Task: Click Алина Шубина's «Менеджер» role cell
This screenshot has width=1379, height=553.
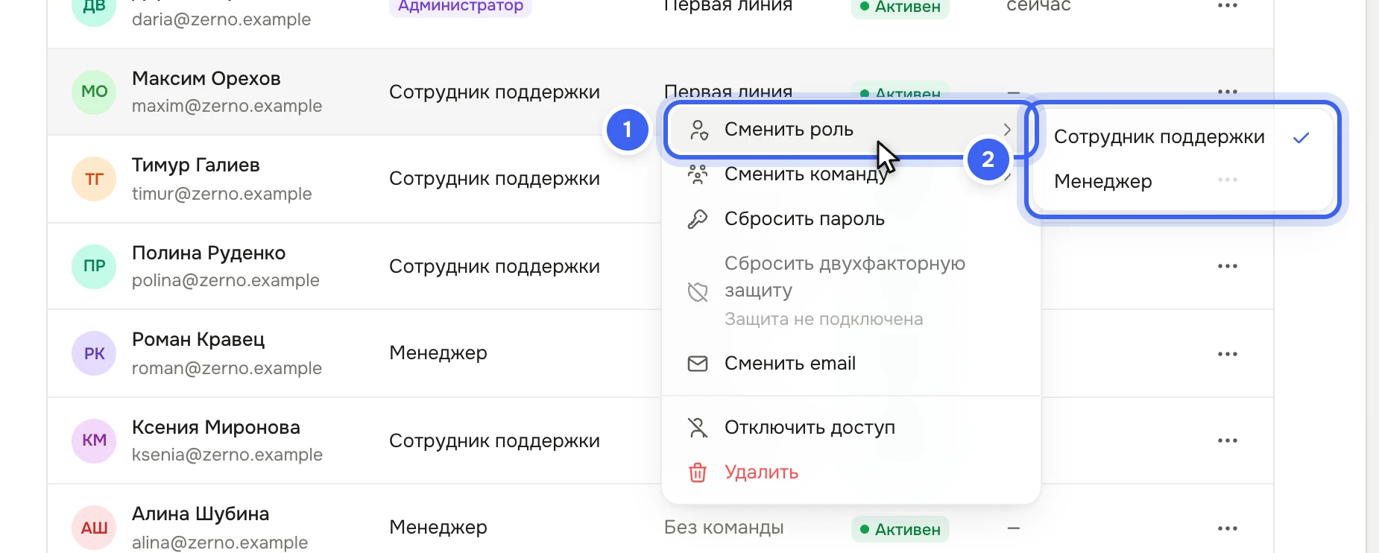Action: coord(438,528)
